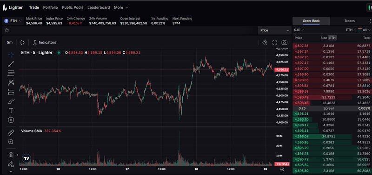
Task: Open the Fibonacci retracement tool
Action: pos(11,74)
